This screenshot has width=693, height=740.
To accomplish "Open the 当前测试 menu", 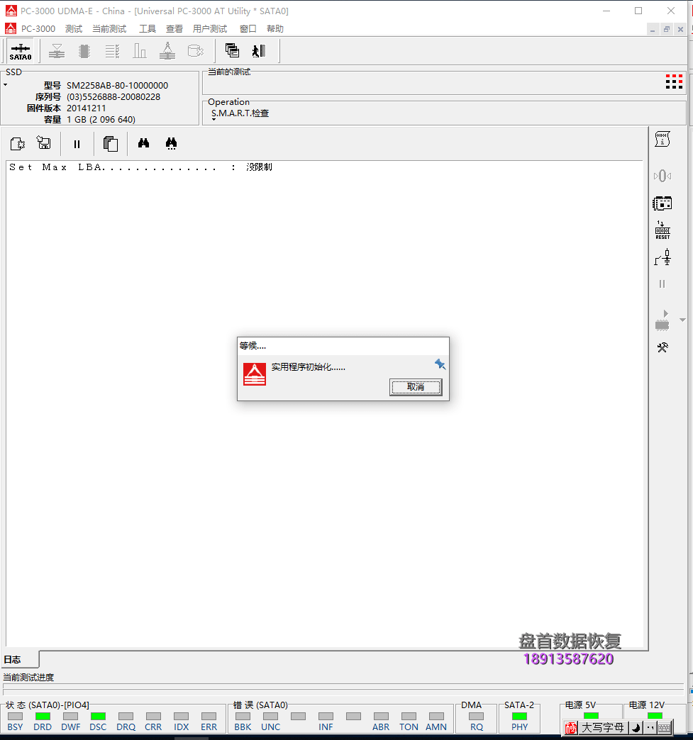I will pos(109,29).
